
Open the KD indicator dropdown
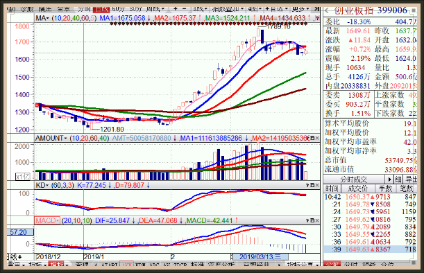pos(42,185)
